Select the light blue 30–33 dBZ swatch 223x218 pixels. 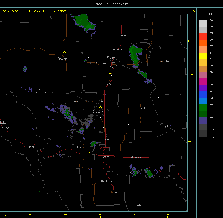(x=203, y=101)
